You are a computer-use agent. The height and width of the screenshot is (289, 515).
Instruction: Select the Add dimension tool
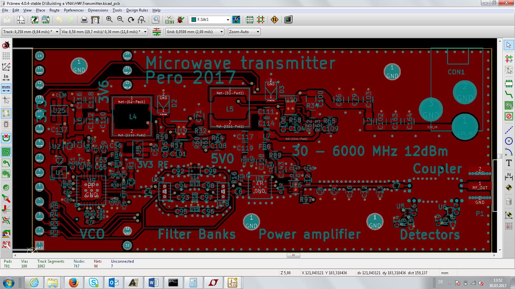(x=509, y=176)
